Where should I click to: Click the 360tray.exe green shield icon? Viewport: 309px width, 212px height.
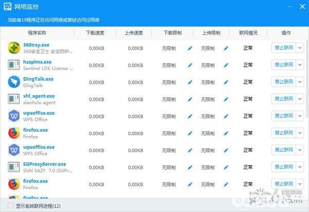coord(14,48)
